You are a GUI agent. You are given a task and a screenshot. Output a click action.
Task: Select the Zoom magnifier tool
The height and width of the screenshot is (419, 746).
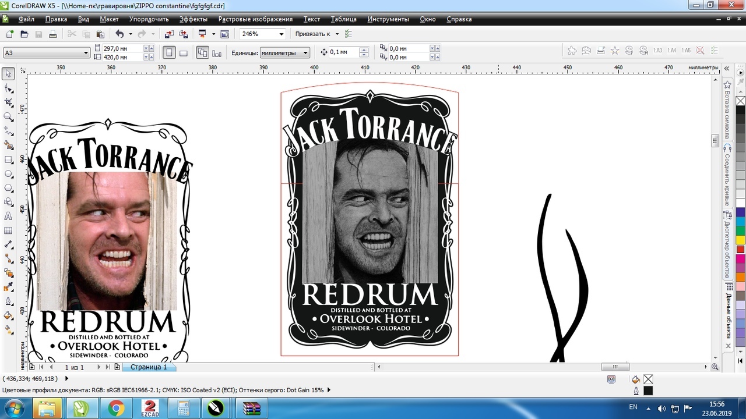pyautogui.click(x=8, y=116)
